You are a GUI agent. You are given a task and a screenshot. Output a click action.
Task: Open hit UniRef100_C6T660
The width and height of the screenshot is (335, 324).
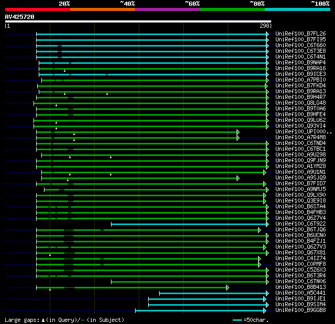300,46
